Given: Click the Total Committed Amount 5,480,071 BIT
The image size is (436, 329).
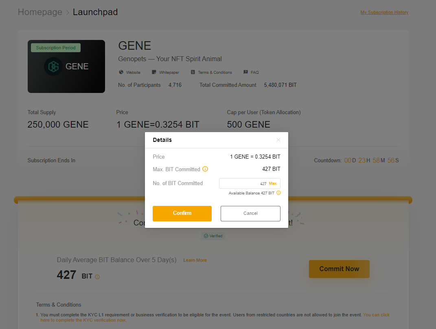Looking at the screenshot, I should pyautogui.click(x=280, y=85).
